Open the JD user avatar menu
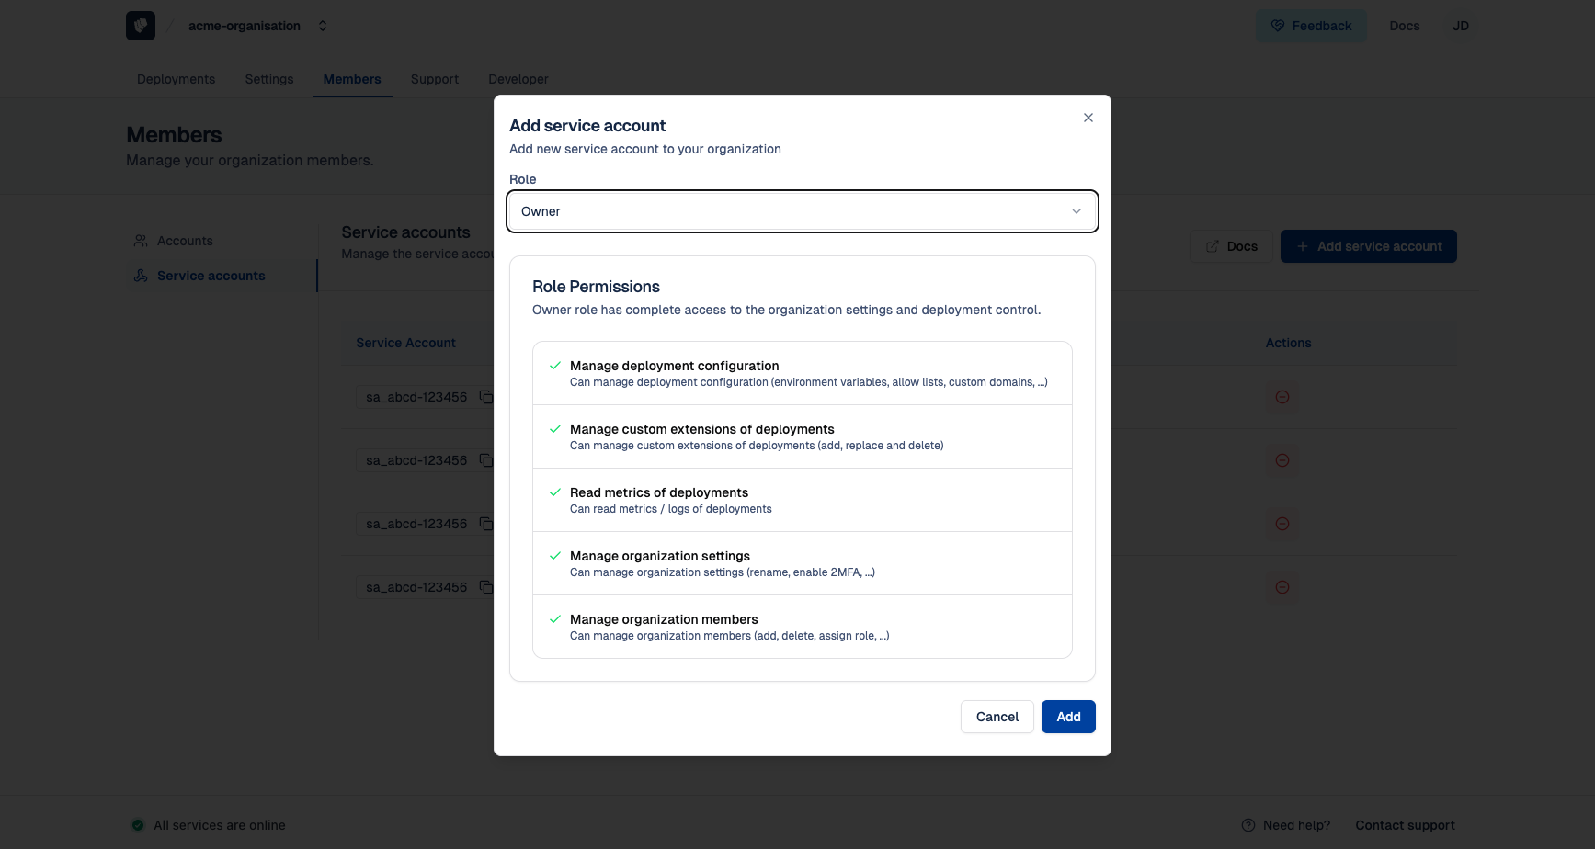Screen dimensions: 1595x849 1460,26
